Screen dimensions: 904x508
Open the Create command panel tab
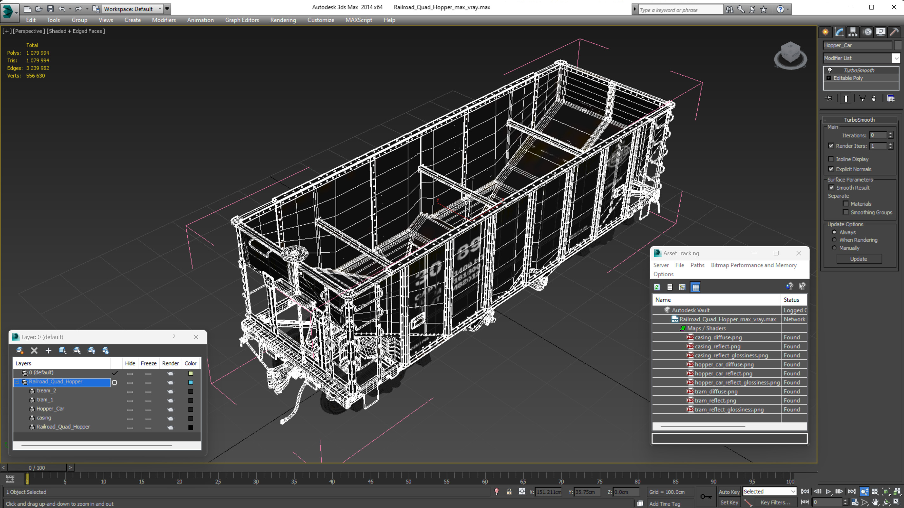(x=825, y=32)
